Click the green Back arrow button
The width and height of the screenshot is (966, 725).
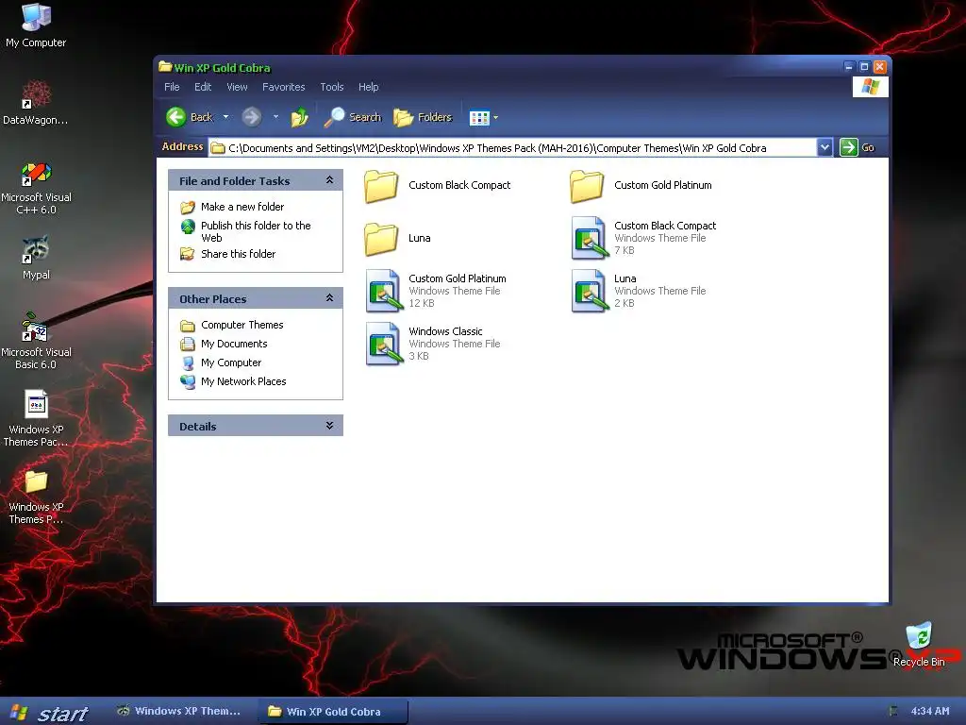click(176, 117)
